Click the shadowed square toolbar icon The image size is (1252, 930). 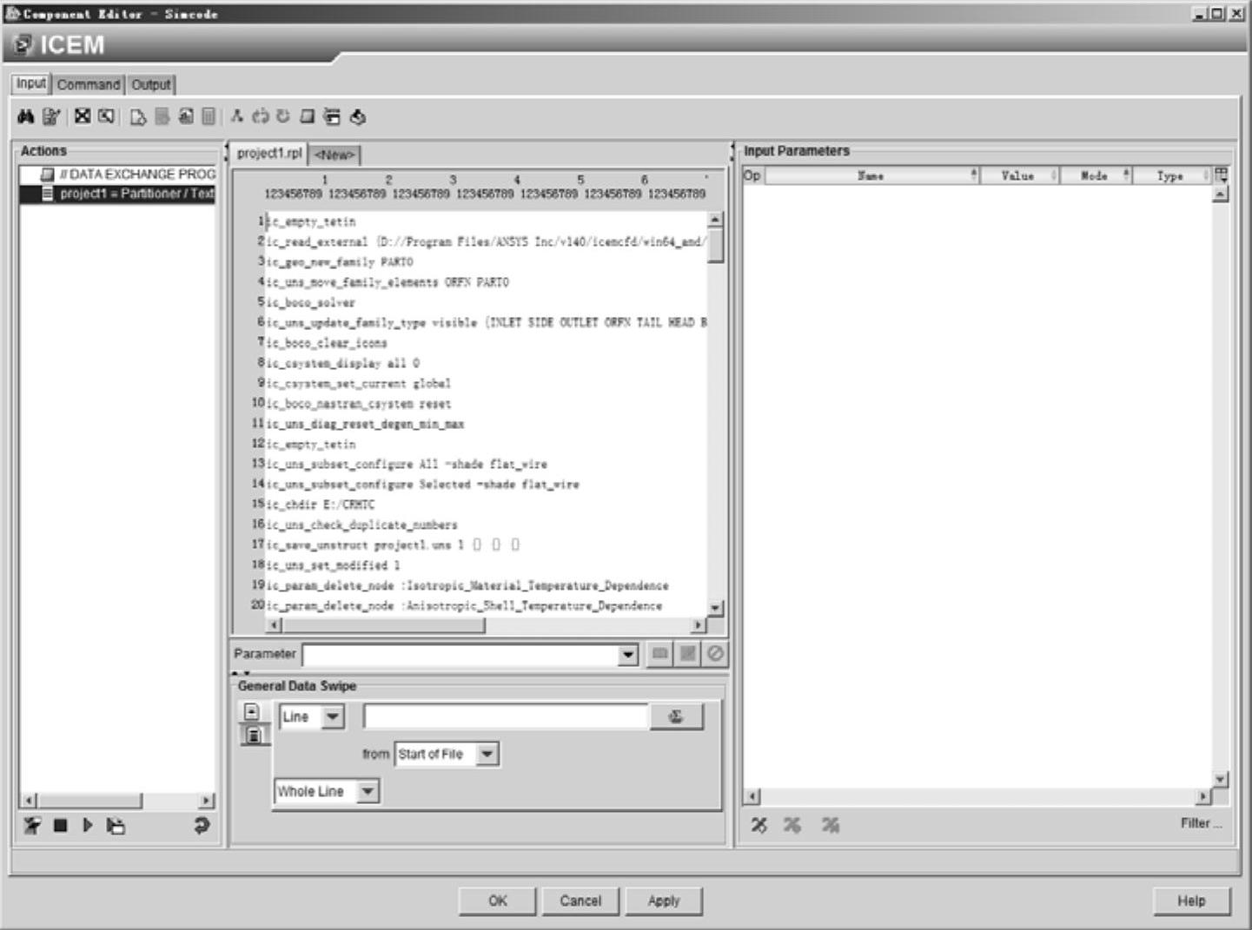pos(307,116)
